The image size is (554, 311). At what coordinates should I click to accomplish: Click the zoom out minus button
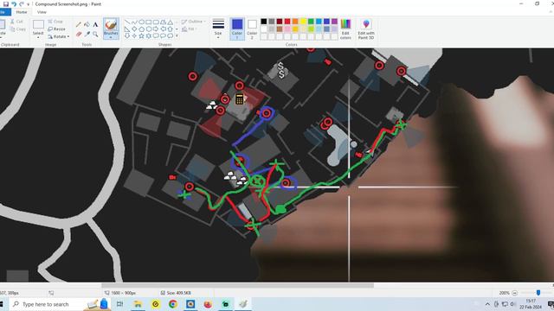pos(515,293)
